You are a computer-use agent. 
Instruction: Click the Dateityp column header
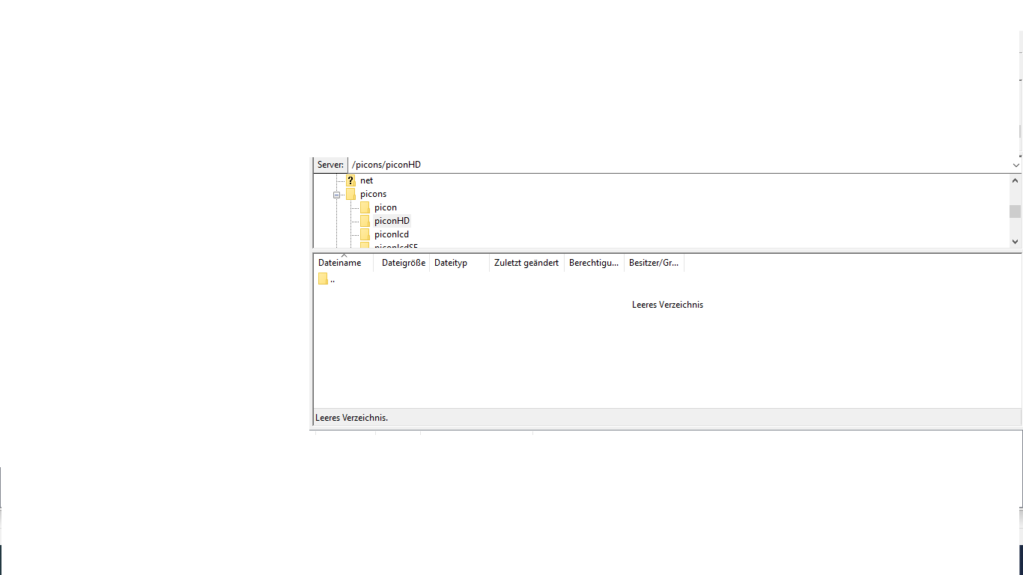click(x=451, y=263)
